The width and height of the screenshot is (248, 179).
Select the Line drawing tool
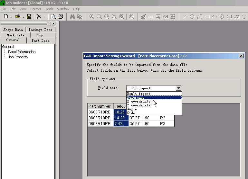coord(185,17)
